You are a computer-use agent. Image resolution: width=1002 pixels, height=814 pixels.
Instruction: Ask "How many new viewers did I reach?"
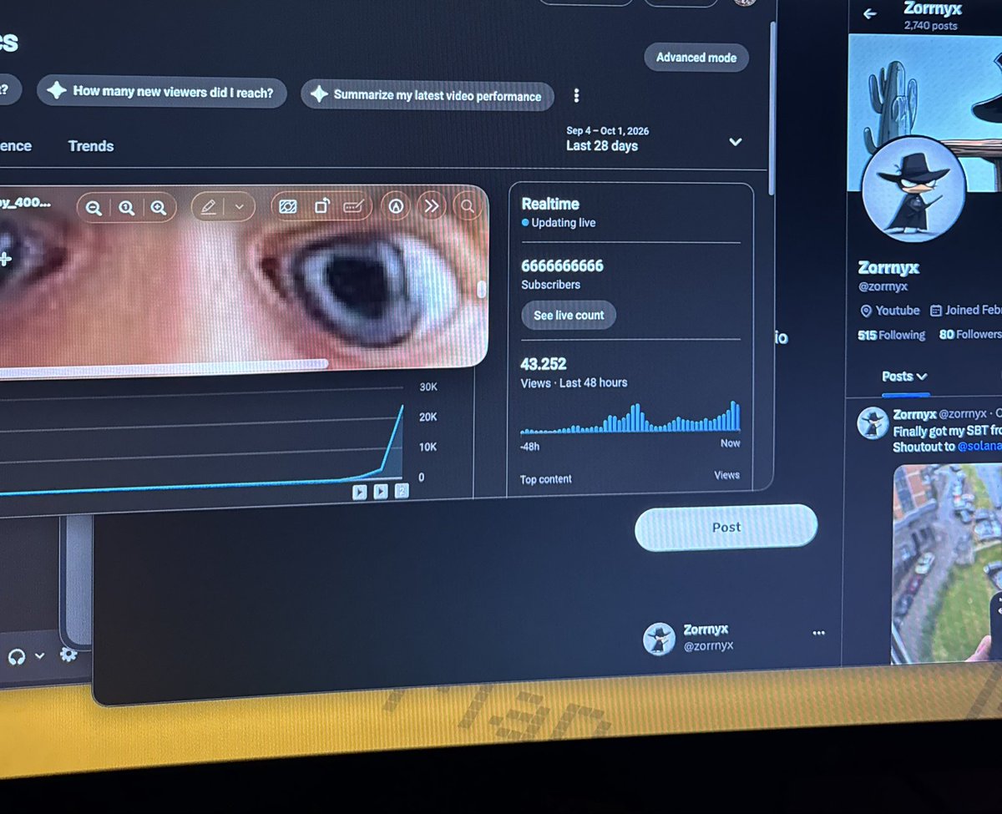[161, 92]
